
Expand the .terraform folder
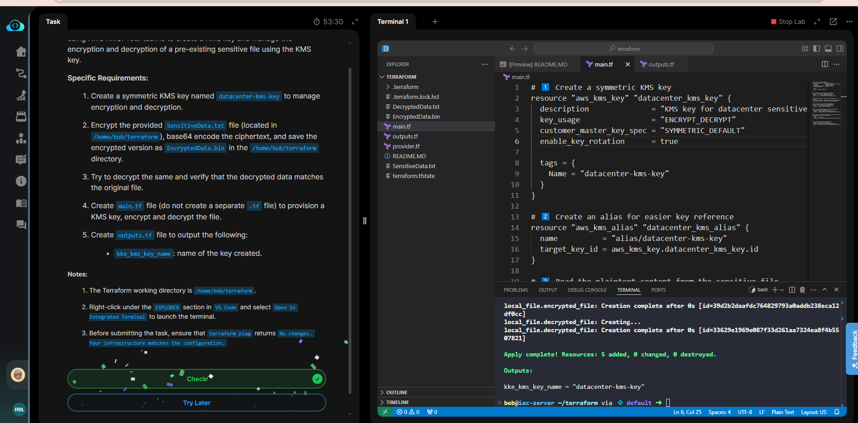405,87
